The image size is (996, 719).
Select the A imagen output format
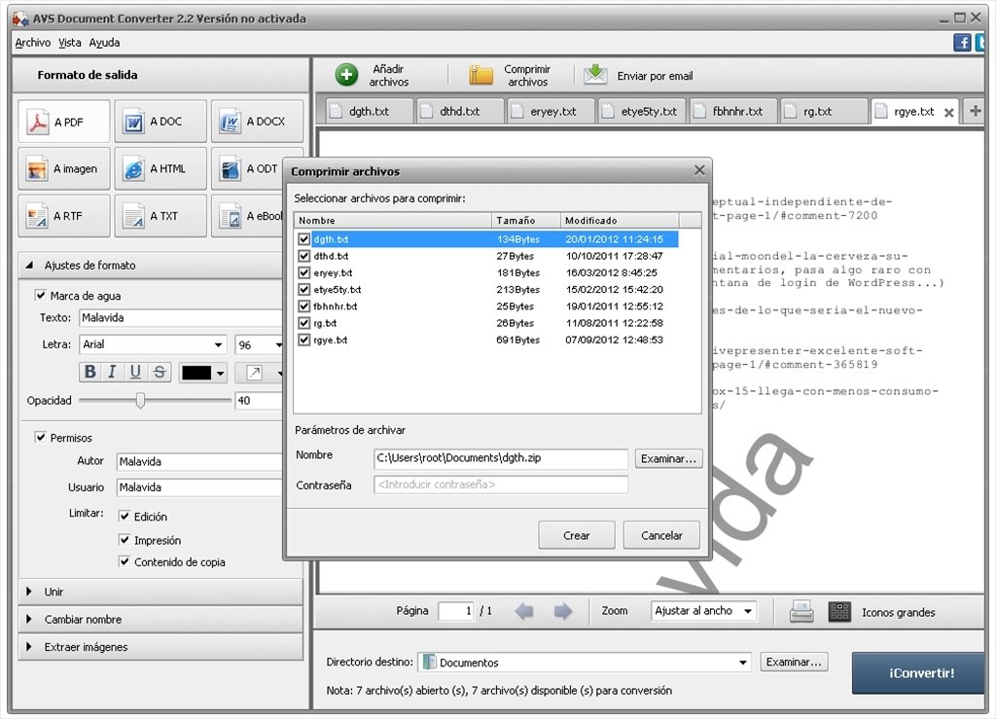pyautogui.click(x=63, y=168)
